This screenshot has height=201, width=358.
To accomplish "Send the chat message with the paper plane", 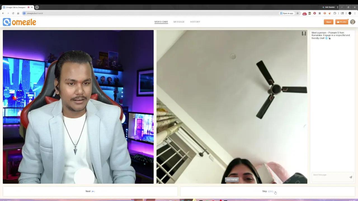I will pyautogui.click(x=351, y=177).
